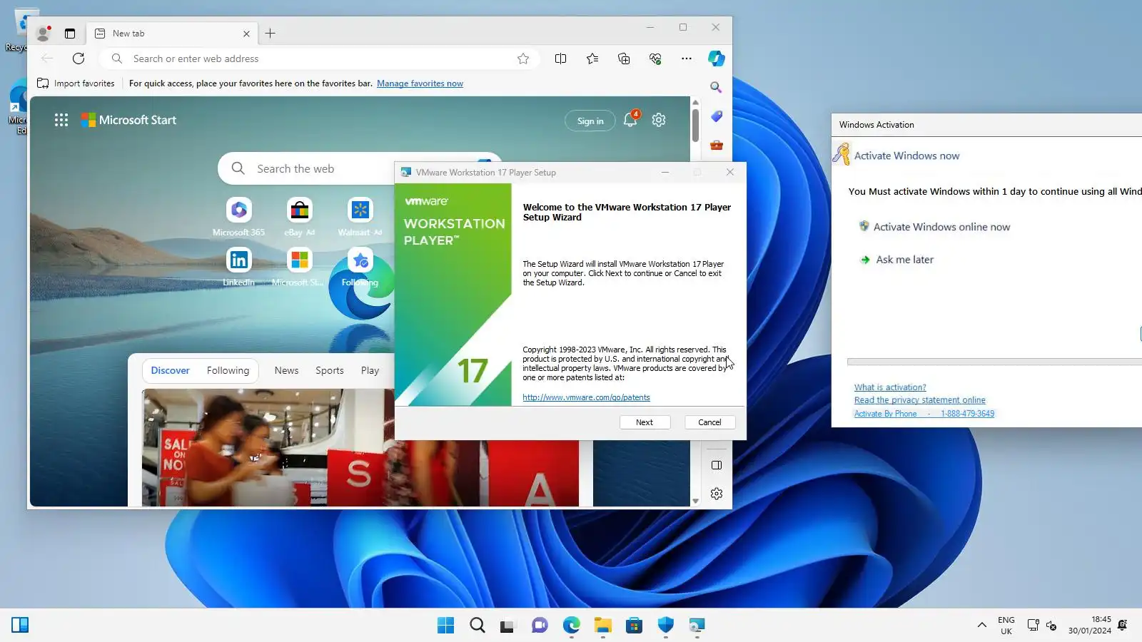
Task: Open split screen in Edge toolbar
Action: 561,58
